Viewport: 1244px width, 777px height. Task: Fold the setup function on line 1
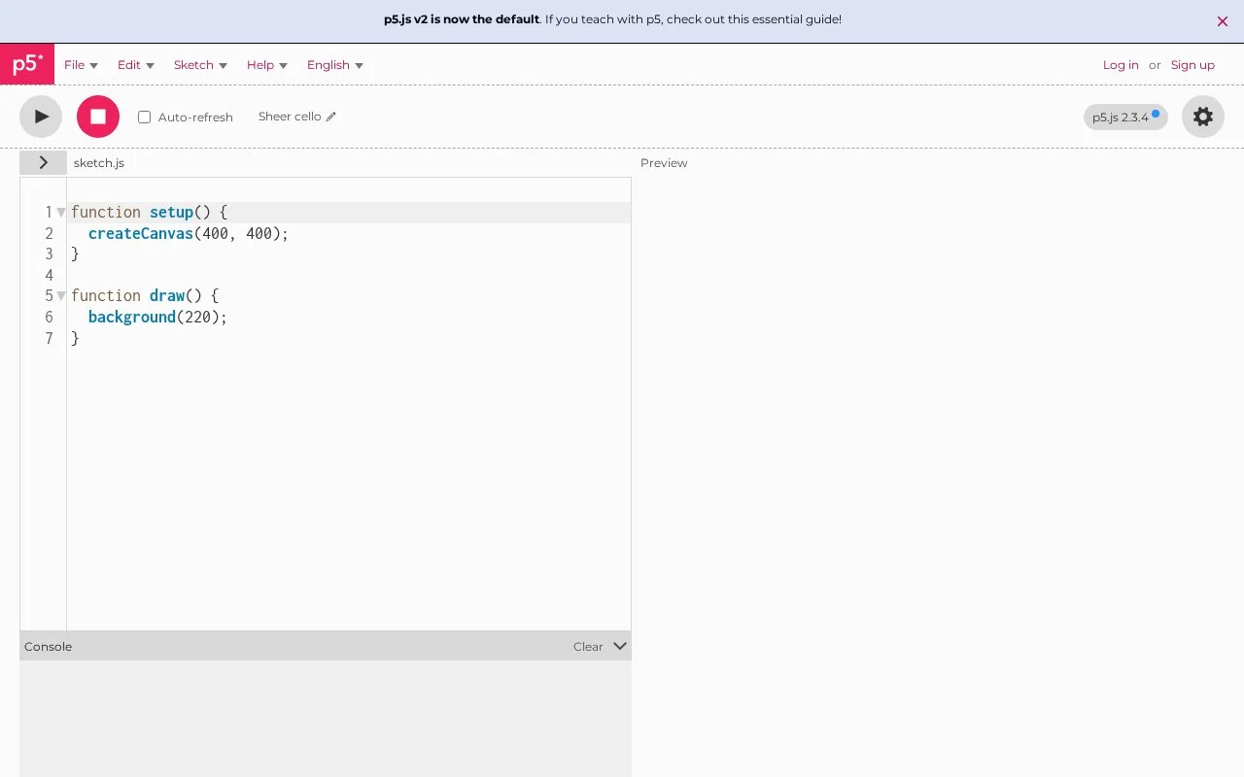[x=61, y=212]
